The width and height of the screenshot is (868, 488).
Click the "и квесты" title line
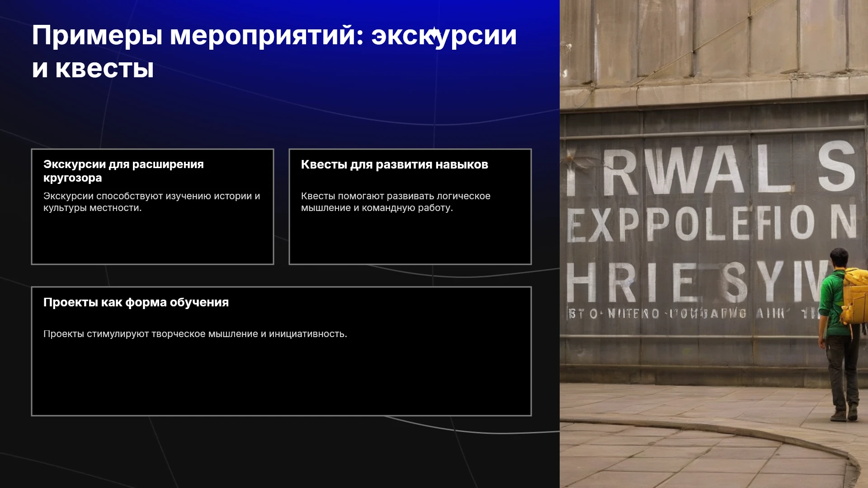coord(93,69)
